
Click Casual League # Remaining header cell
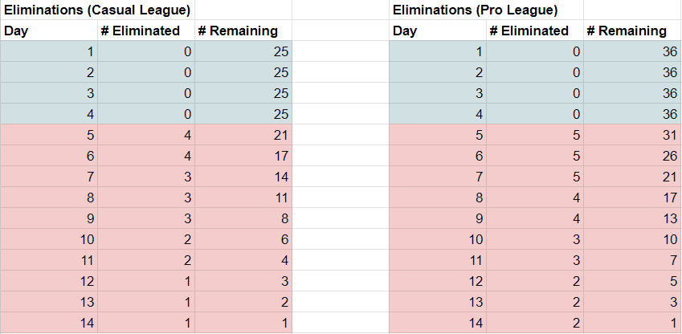tap(243, 31)
